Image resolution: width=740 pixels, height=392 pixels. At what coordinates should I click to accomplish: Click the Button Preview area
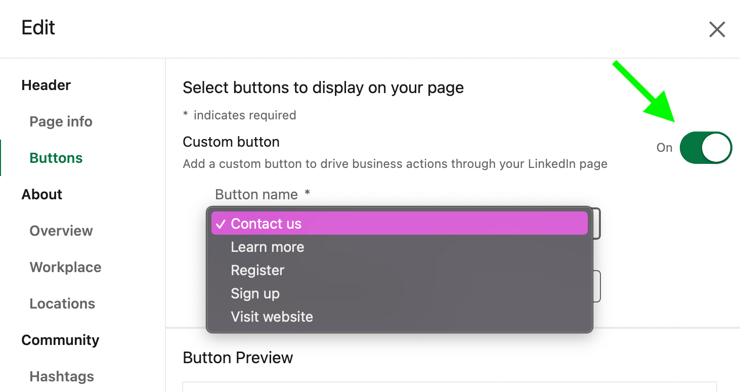238,358
